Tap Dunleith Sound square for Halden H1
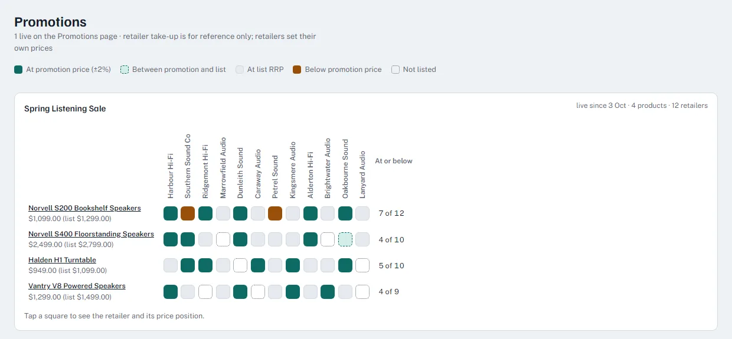This screenshot has height=339, width=732. pyautogui.click(x=240, y=265)
